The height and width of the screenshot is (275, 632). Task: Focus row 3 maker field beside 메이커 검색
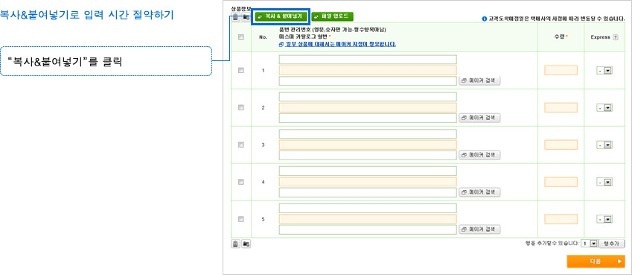(368, 155)
